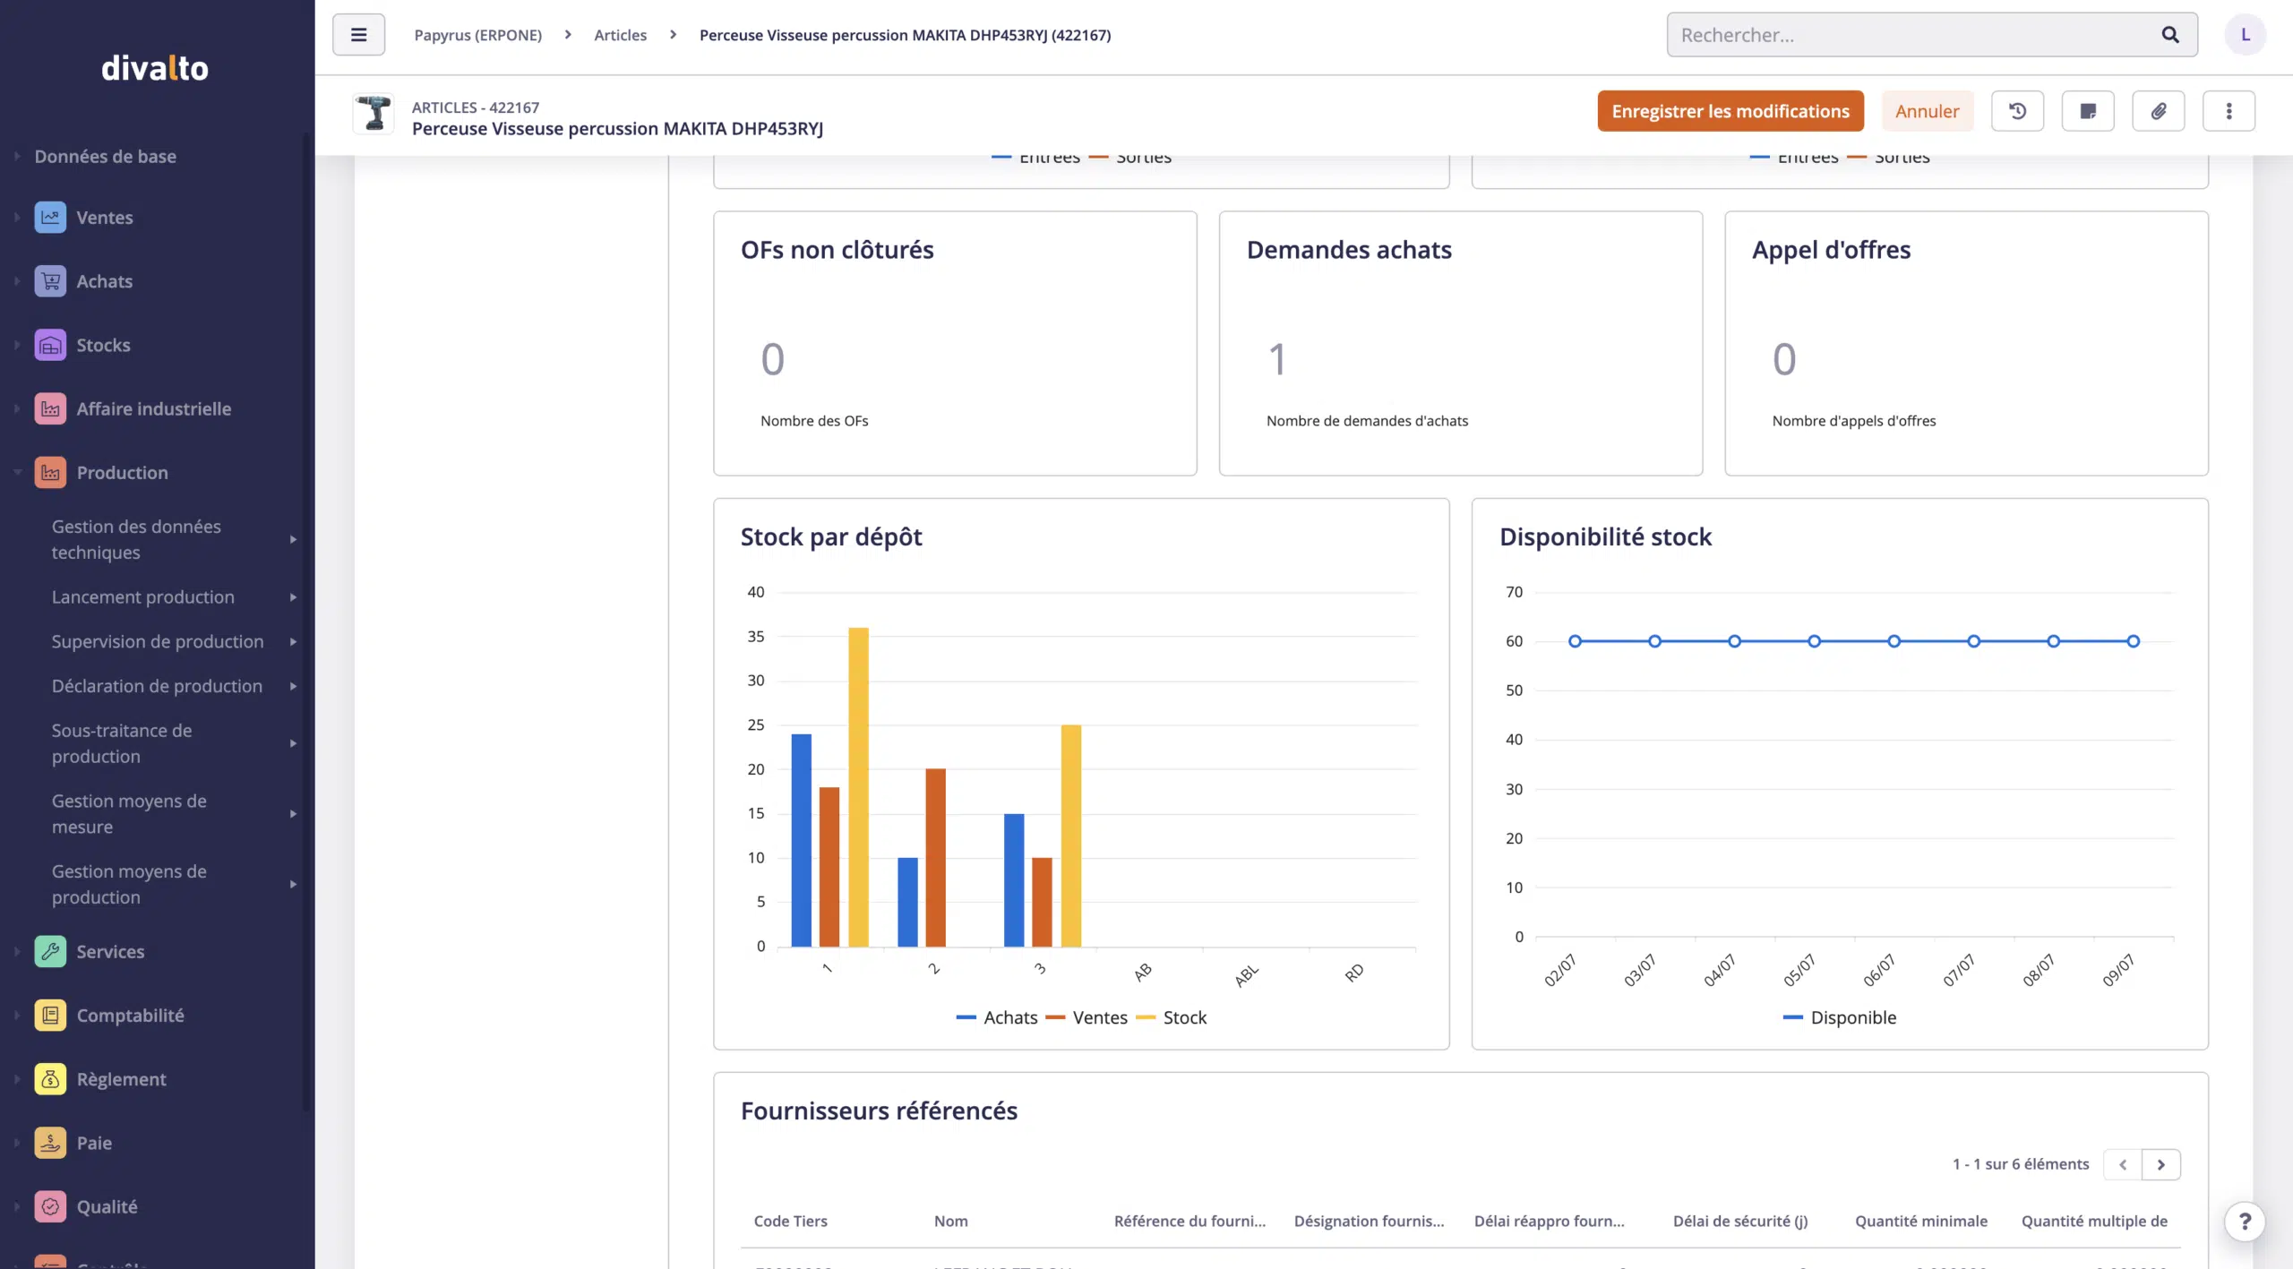
Task: Open the history clock icon
Action: pyautogui.click(x=2017, y=111)
